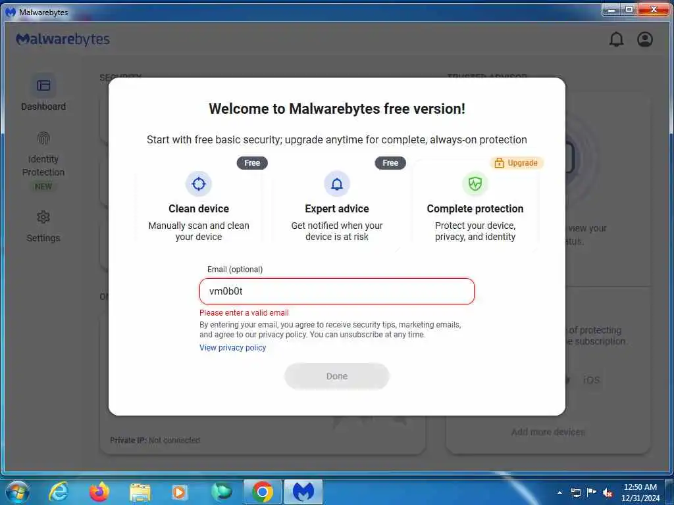Click the 'Please enter a valid email' message

click(x=244, y=312)
